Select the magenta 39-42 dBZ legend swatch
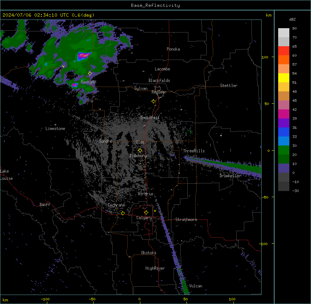 284,114
